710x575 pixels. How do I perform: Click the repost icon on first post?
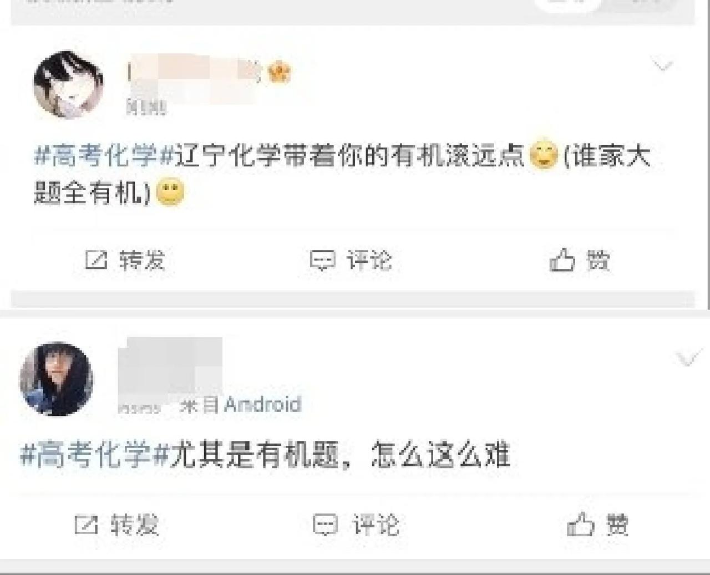point(96,259)
